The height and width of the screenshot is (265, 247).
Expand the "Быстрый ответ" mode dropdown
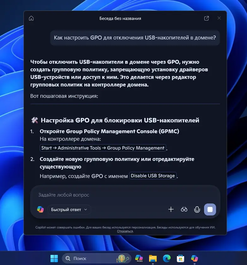point(69,209)
